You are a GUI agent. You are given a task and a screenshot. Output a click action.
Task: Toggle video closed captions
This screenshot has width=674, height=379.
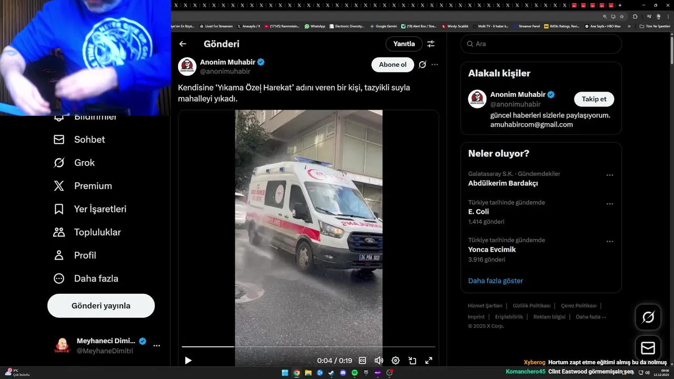click(x=362, y=361)
